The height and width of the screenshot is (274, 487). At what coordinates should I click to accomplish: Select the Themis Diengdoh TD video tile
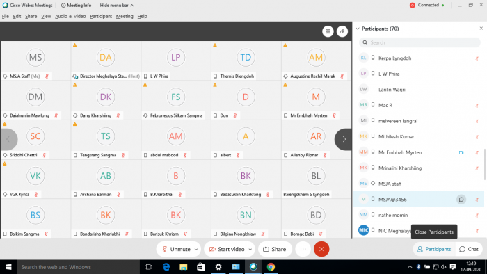pos(246,61)
